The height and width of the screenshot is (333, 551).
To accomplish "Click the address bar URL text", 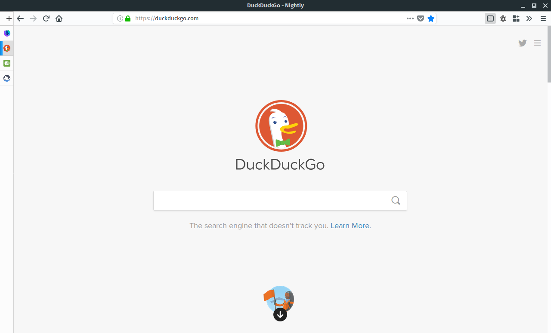I will tap(167, 18).
